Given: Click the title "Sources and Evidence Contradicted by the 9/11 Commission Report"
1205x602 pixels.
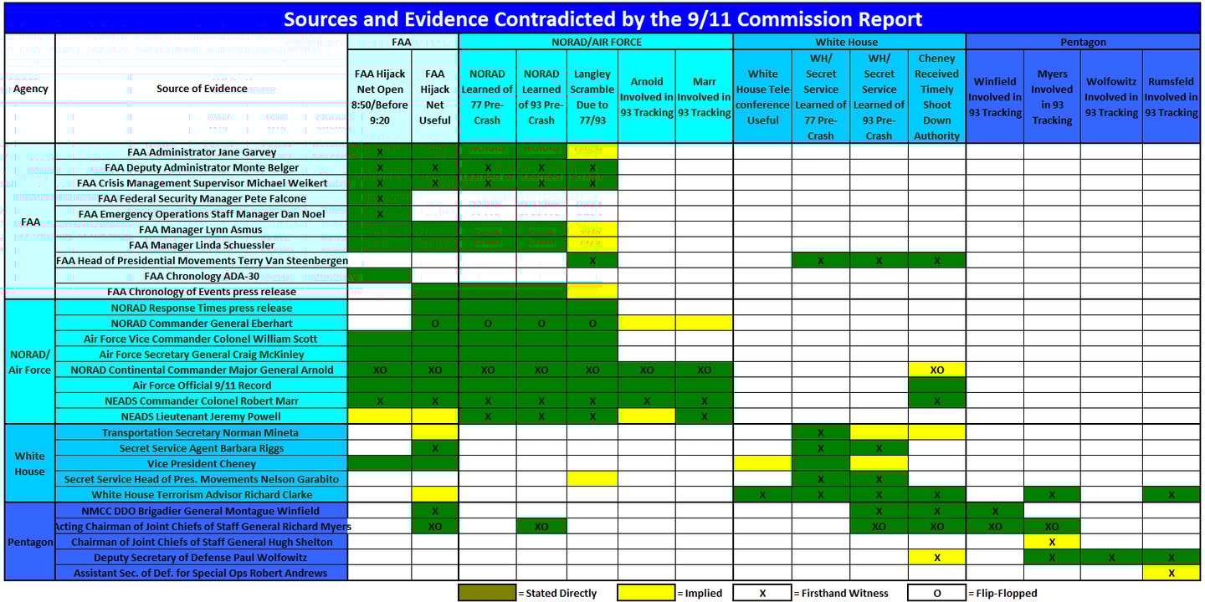Looking at the screenshot, I should 602,18.
